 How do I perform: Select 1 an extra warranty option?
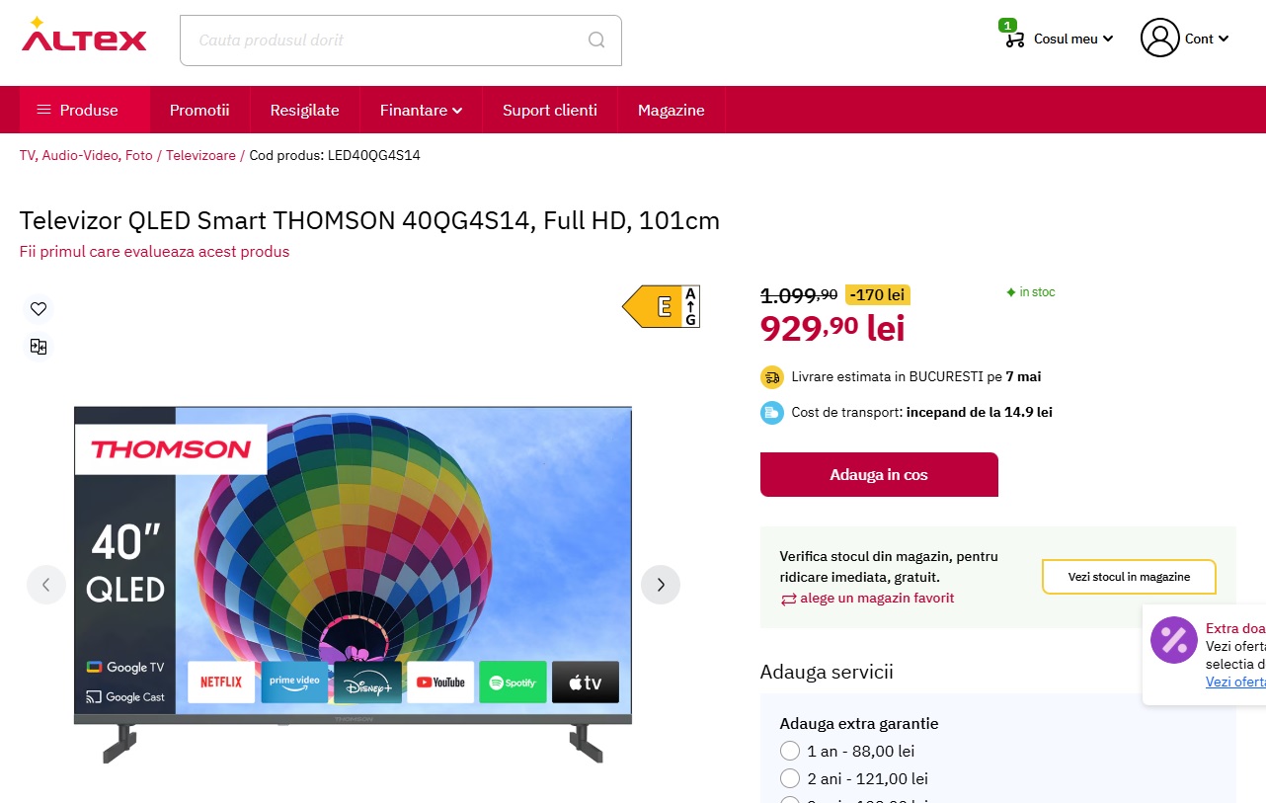[790, 752]
